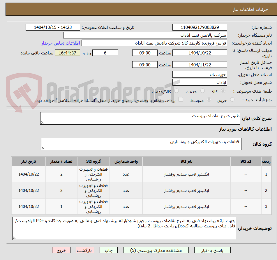Click resize grip of goods group textarea
277x260 pixels.
pos(43,148)
